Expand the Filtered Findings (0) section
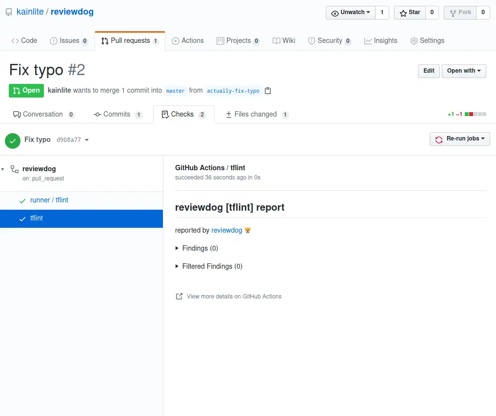Screen dimensions: 496x416 click(x=209, y=266)
